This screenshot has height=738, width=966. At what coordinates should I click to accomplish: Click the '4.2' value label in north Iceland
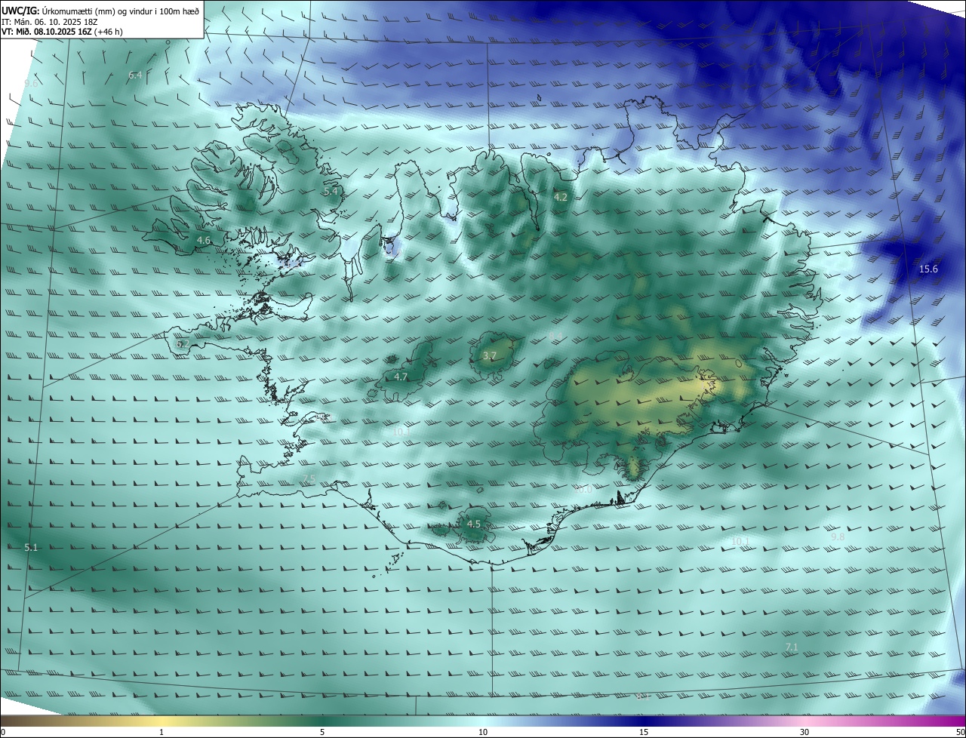pyautogui.click(x=560, y=197)
